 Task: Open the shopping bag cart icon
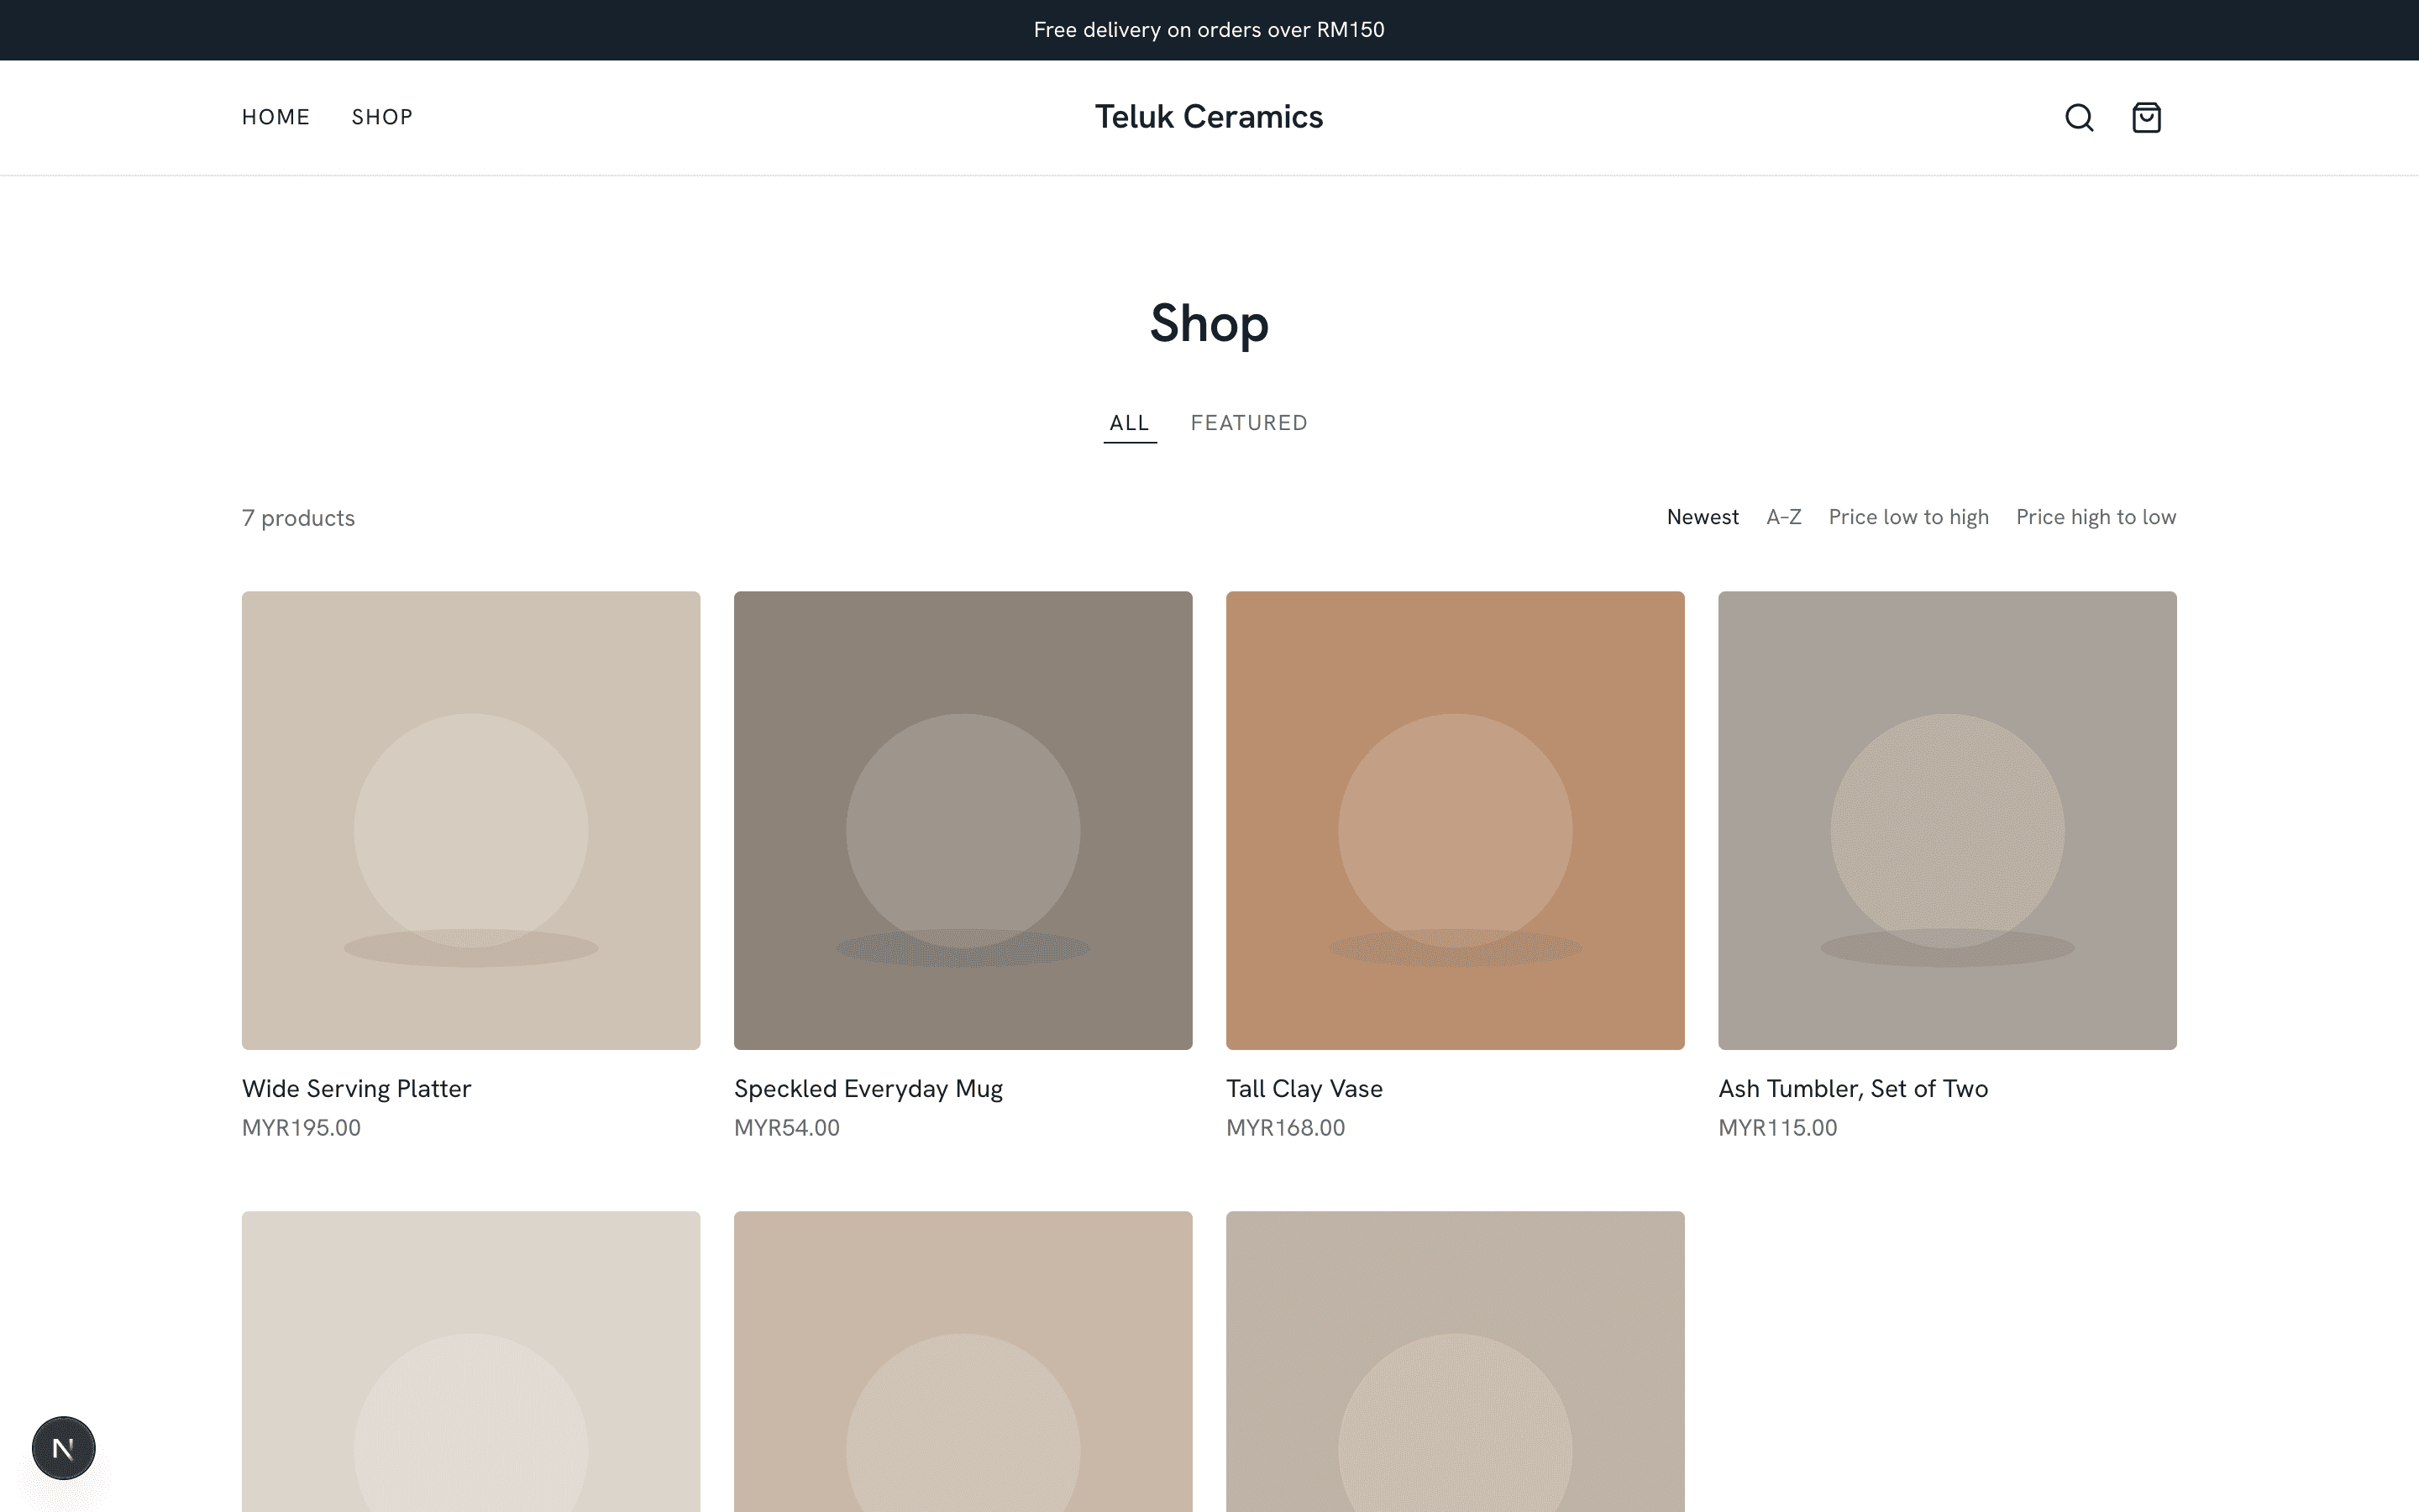[x=2146, y=117]
